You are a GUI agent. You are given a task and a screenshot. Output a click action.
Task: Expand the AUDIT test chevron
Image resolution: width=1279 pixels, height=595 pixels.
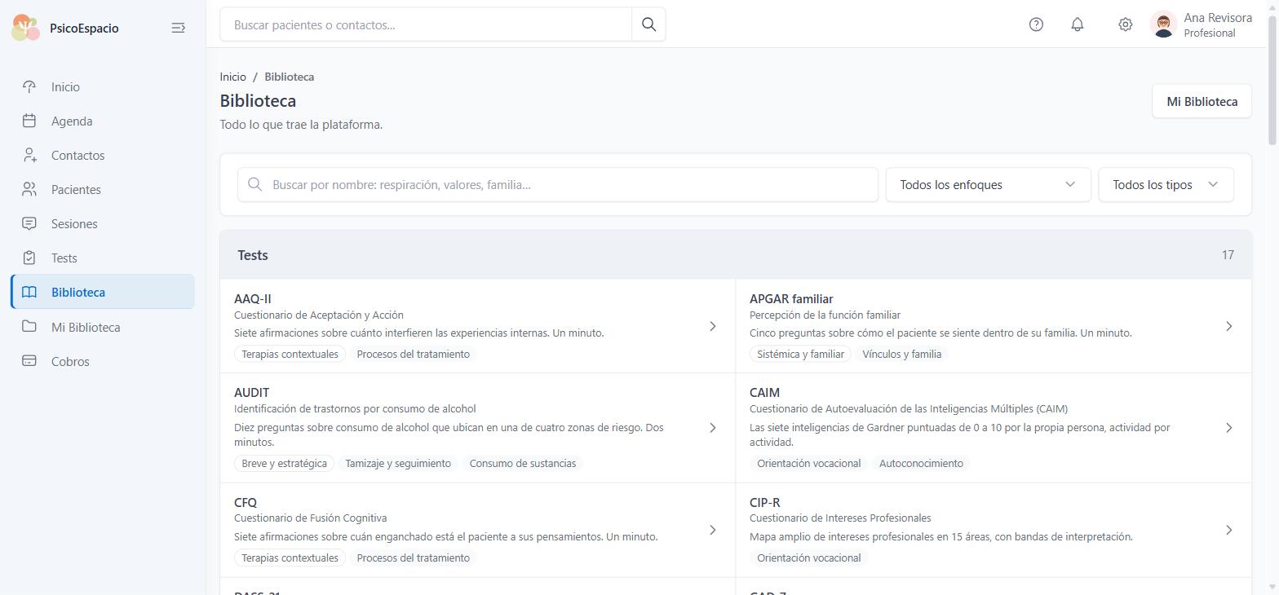click(712, 428)
